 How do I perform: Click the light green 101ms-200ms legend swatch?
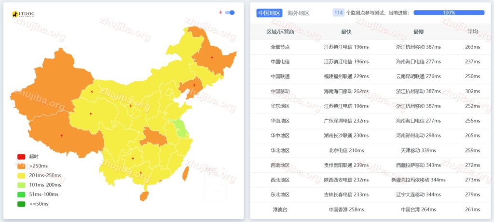pyautogui.click(x=21, y=185)
